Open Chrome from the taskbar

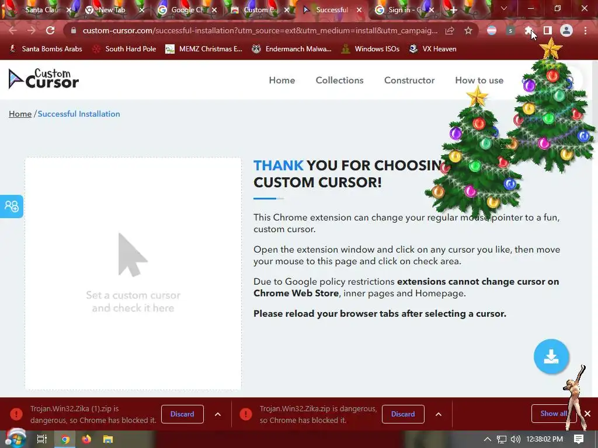click(65, 439)
